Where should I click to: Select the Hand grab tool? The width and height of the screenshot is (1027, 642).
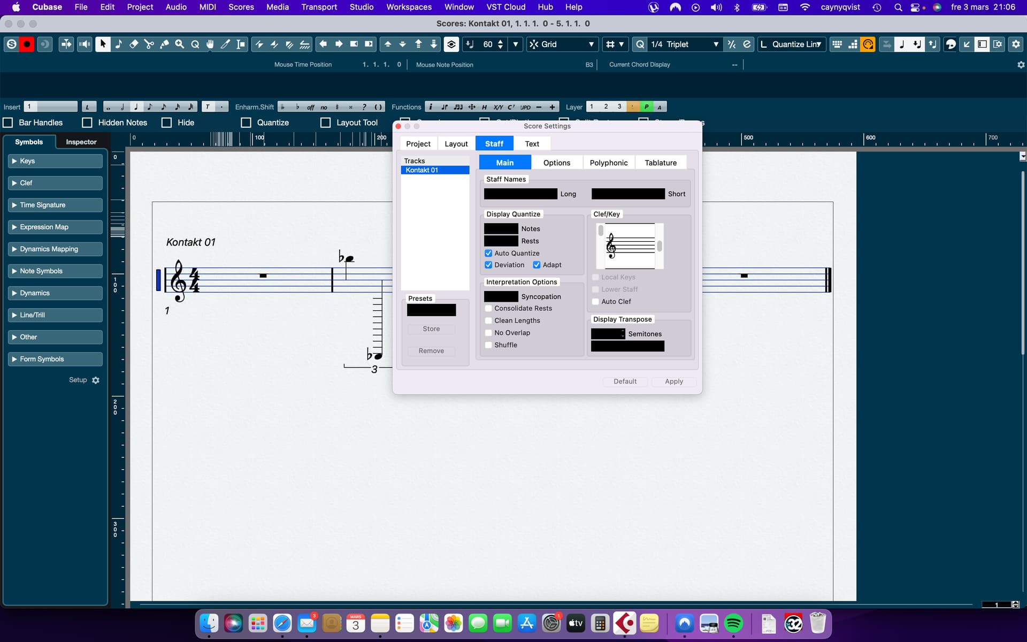coord(210,44)
